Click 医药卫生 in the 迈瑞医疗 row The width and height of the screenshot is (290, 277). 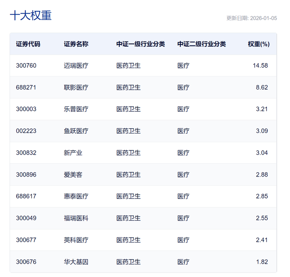(128, 66)
